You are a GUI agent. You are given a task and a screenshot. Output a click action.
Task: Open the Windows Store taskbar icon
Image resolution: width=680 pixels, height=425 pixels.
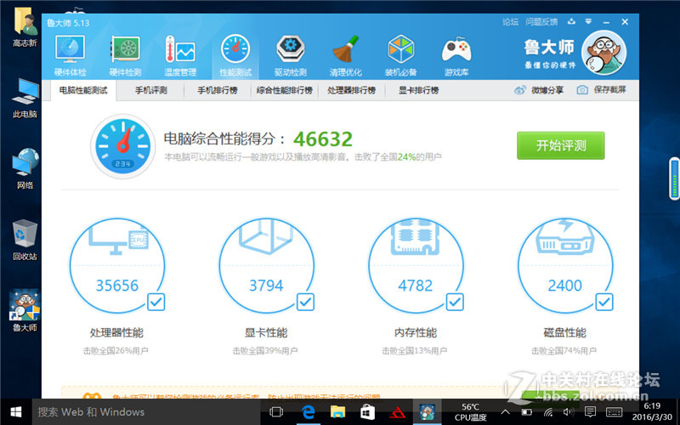coord(368,412)
